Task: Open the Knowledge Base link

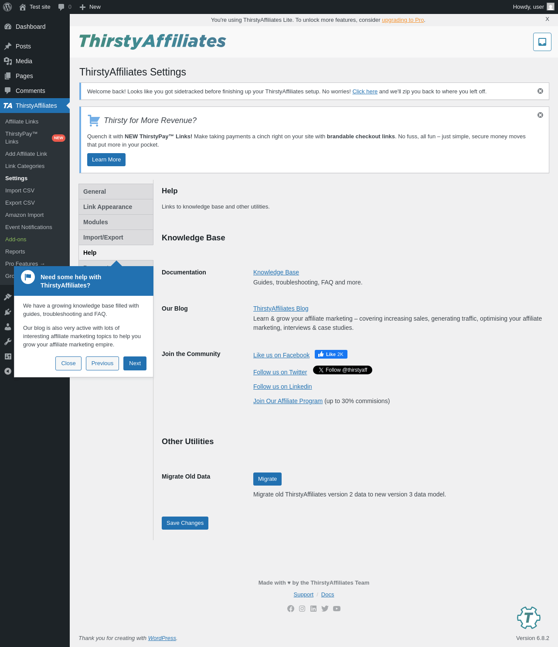Action: pyautogui.click(x=276, y=272)
